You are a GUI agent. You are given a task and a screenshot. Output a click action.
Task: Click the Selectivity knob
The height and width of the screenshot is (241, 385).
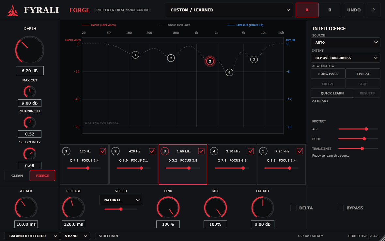[x=30, y=154]
